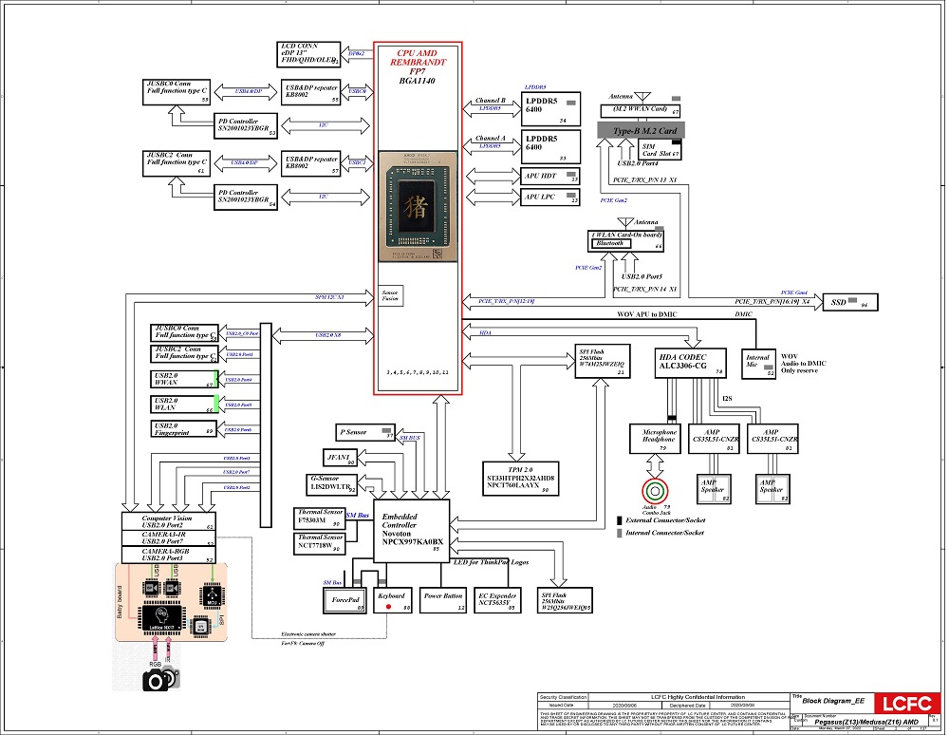Click CAMERA3-IR USB2.0 Port7 block
949x735 pixels.
click(168, 538)
